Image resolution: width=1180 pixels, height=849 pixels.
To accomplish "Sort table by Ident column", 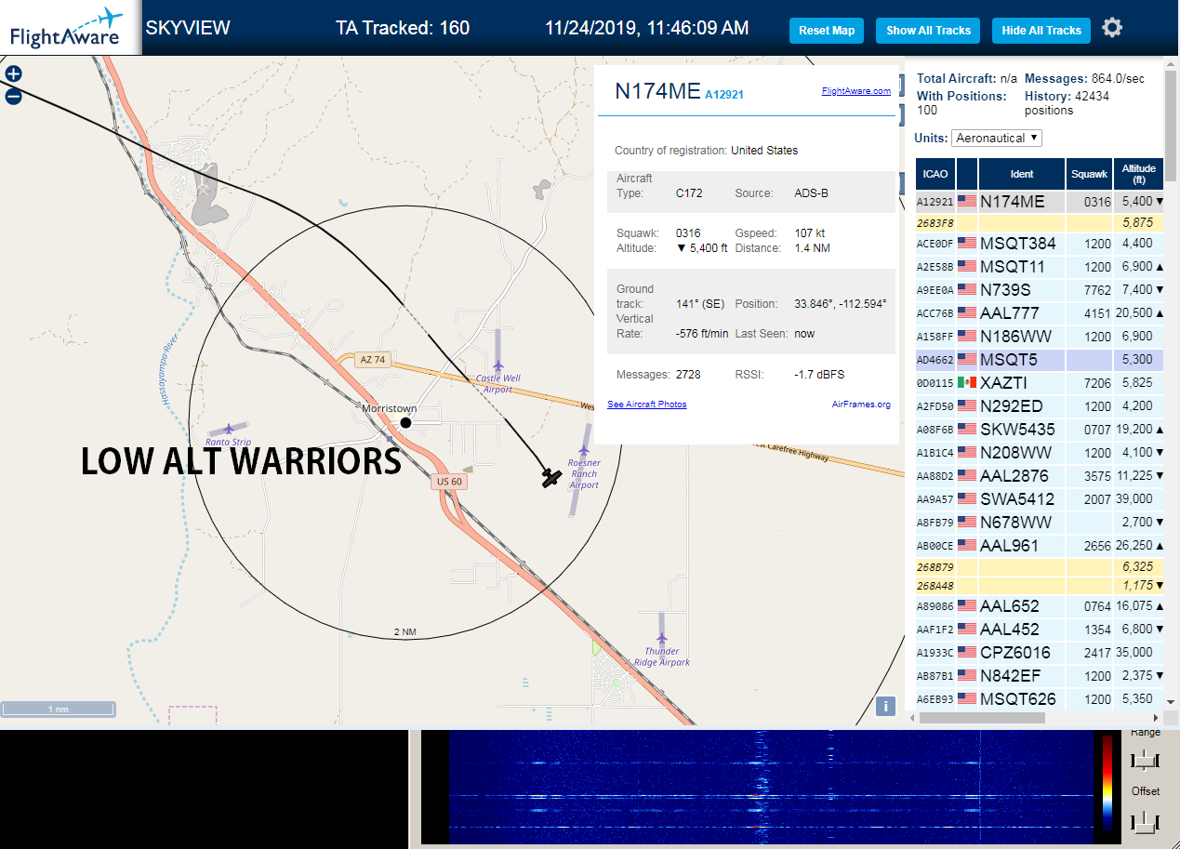I will (x=1021, y=174).
